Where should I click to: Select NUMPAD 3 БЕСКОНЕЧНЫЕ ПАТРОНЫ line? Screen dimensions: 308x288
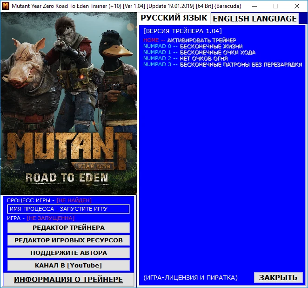point(222,64)
